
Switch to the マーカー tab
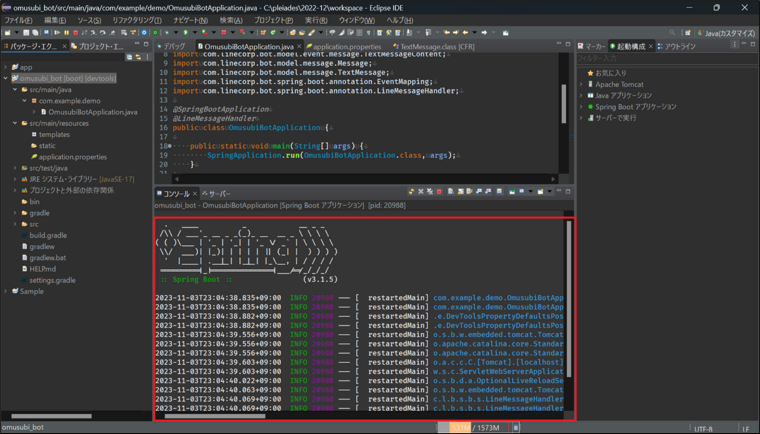click(592, 46)
